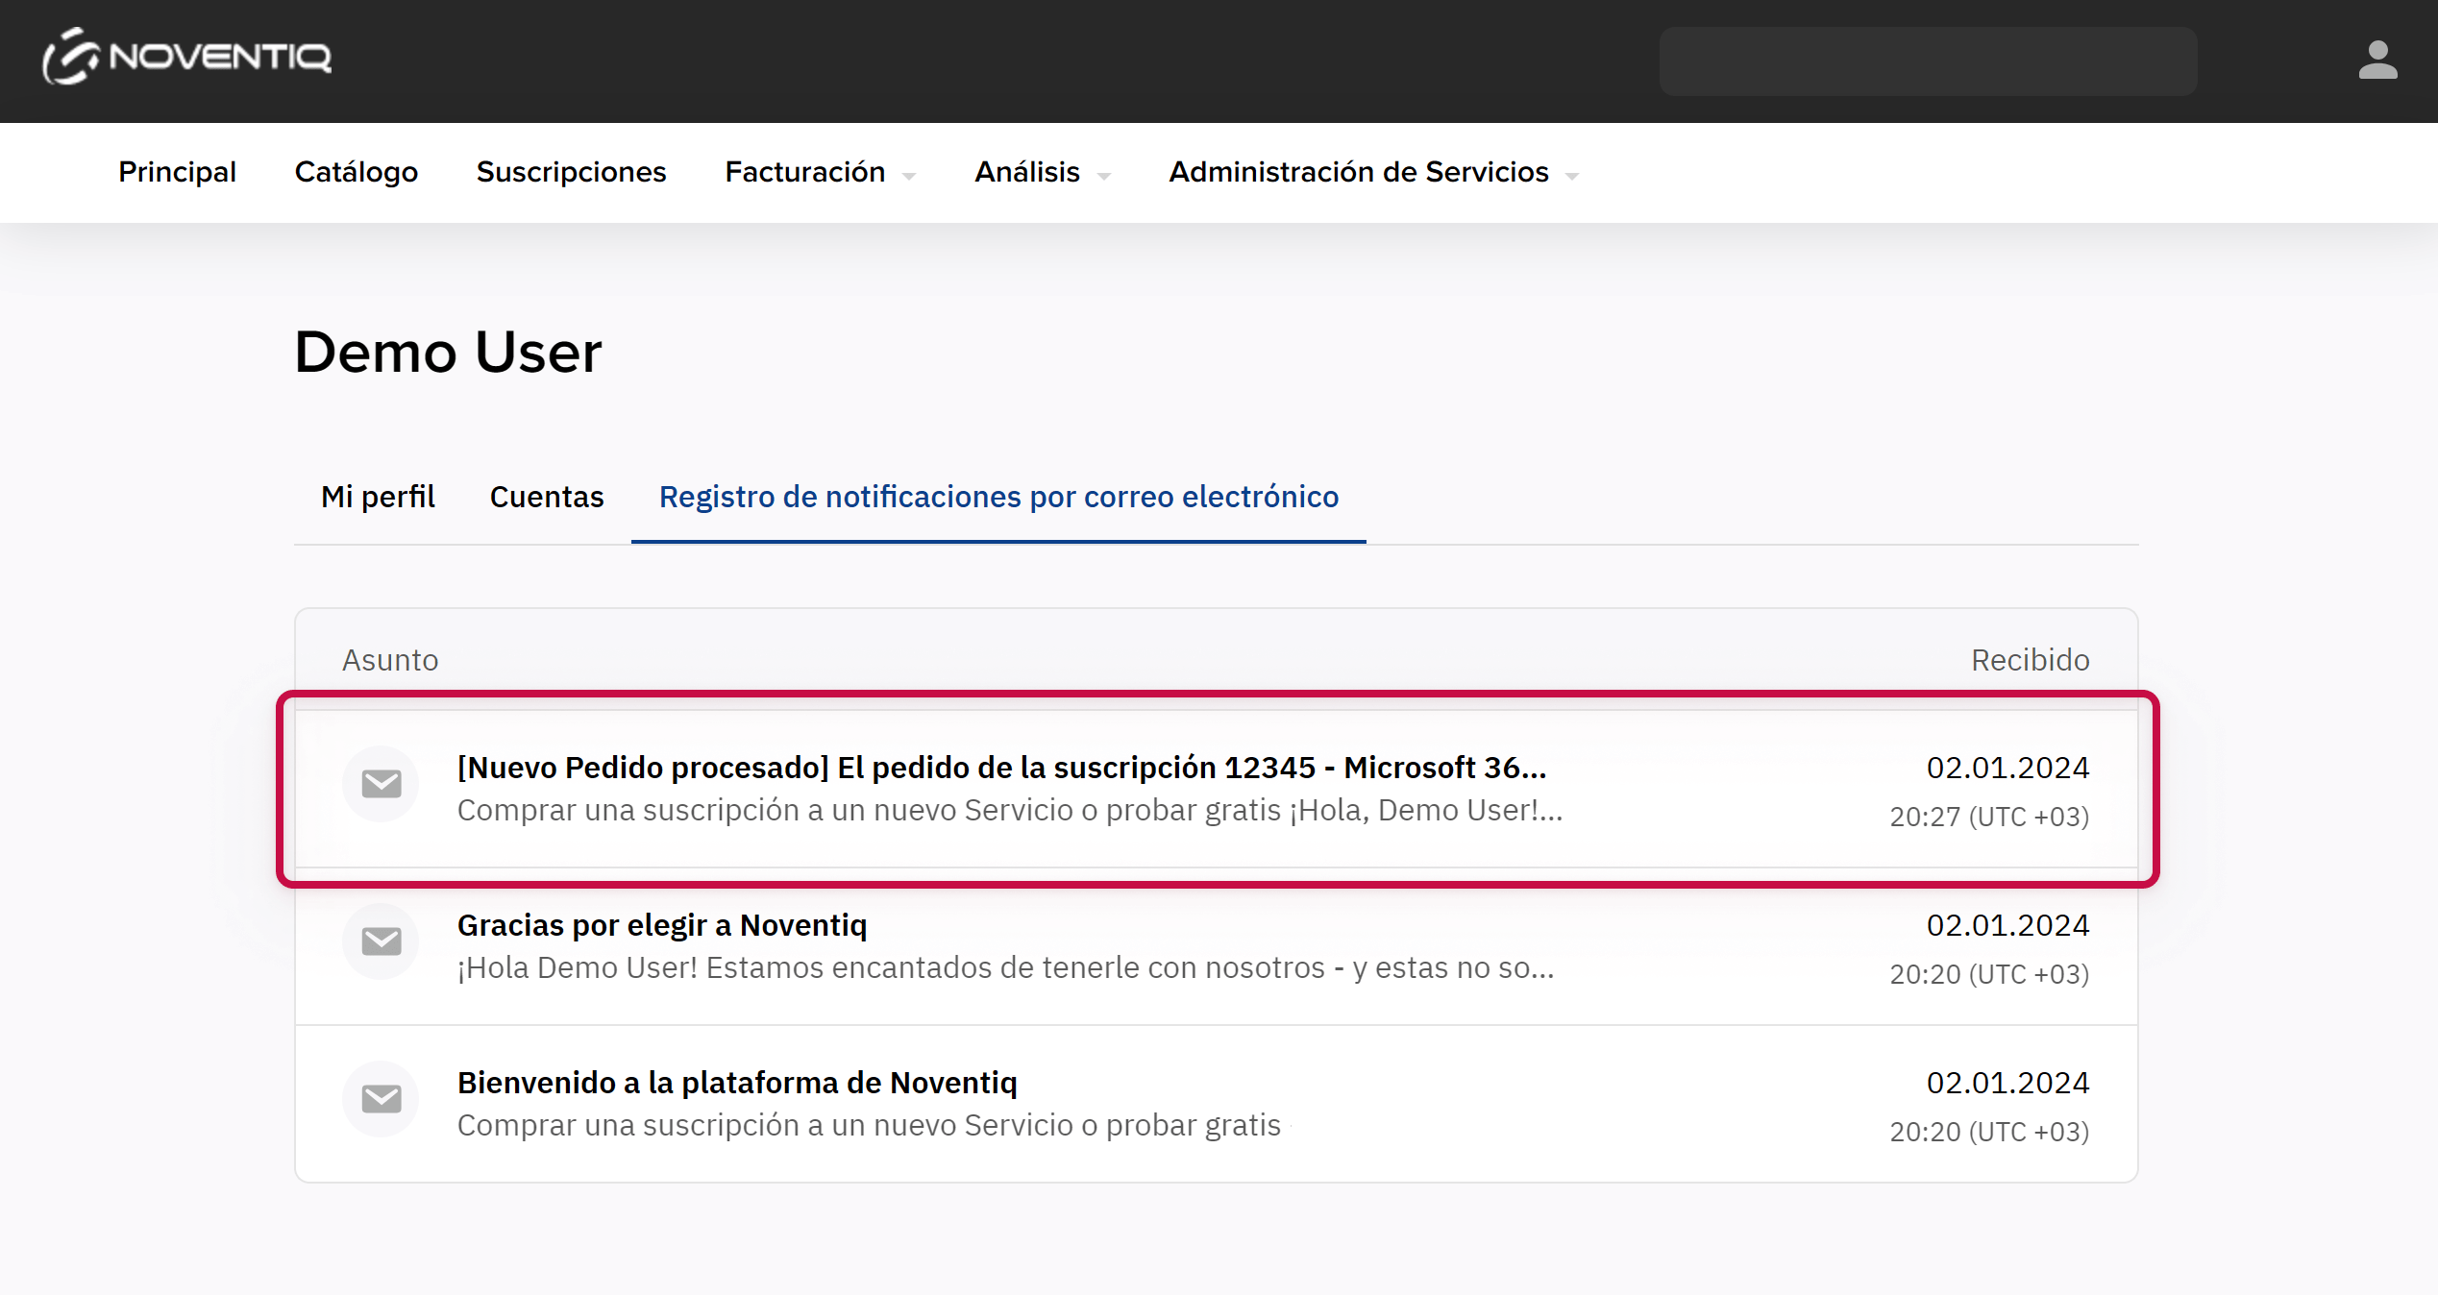Screen dimensions: 2438x1295
Task: Open the Catálogo page
Action: tap(356, 172)
